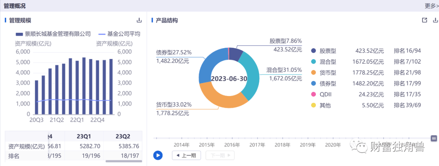Screen dimensions: 439x166
Task: Toggle 基金公司平均 line legend
Action: point(119,34)
